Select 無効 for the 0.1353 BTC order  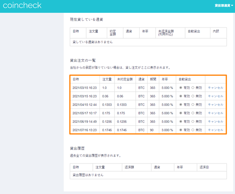193,104
